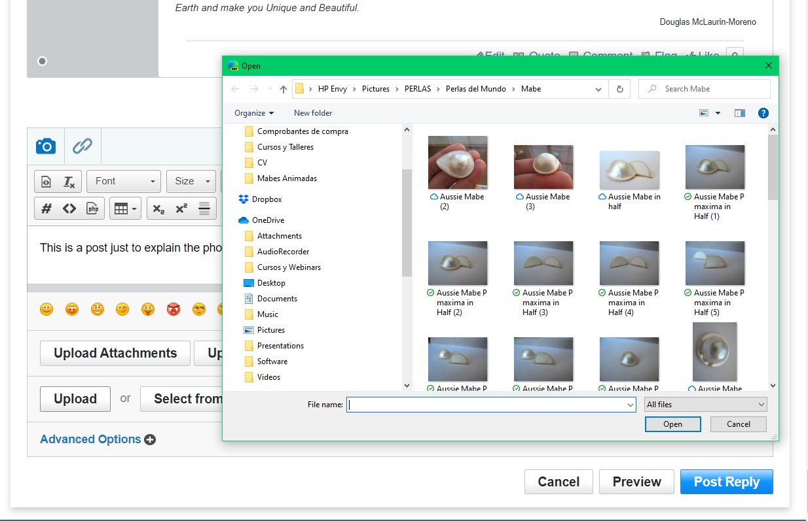Open Advanced Options link

[90, 439]
